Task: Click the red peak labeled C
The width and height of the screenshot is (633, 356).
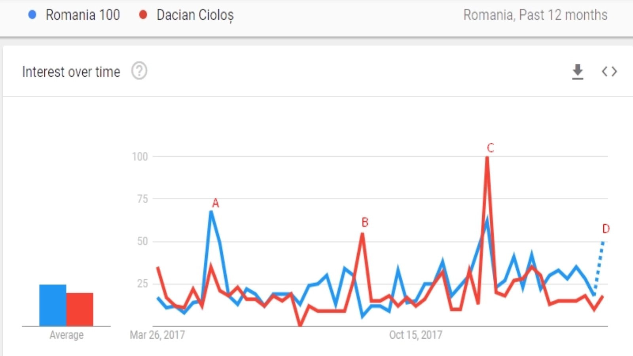Action: [487, 157]
